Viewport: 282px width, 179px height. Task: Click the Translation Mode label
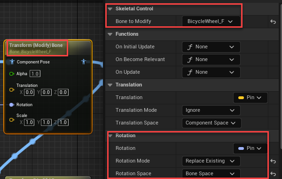pos(136,110)
